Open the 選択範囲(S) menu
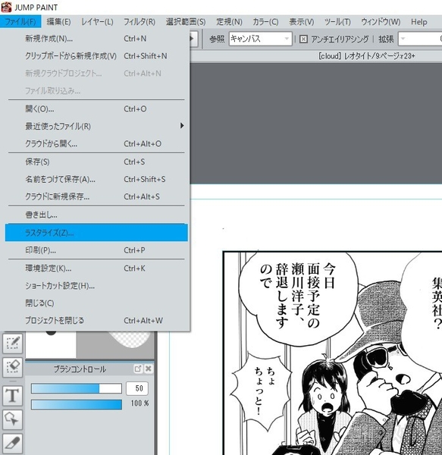442x455 pixels. (186, 22)
